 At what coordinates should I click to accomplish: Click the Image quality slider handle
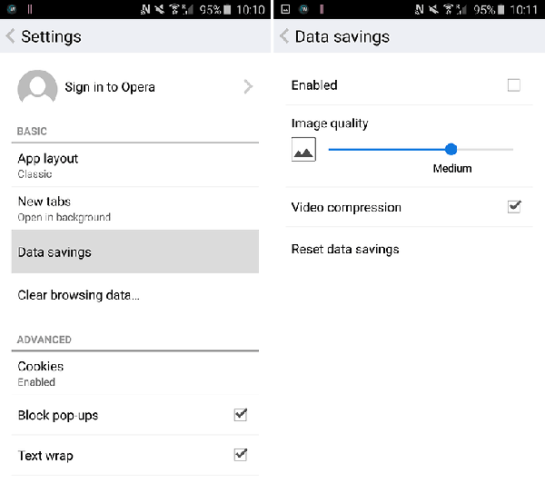[451, 150]
